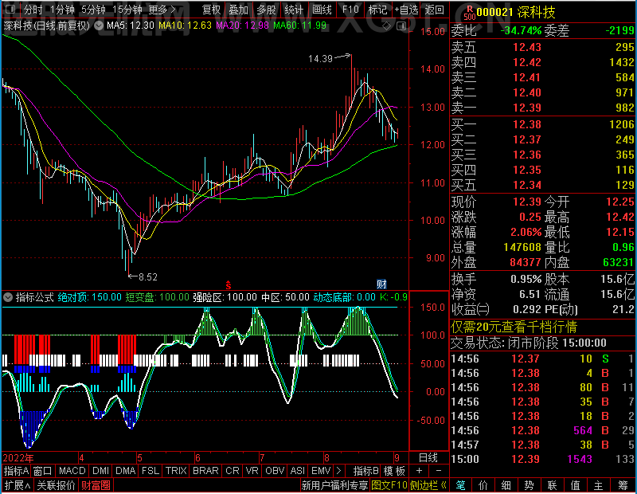Click 卖一 price 12.39
The image size is (637, 494).
pos(527,108)
